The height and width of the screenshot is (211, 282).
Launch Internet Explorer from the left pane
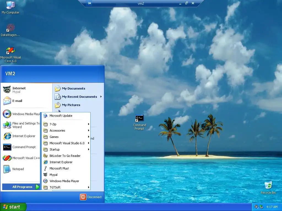coord(21,136)
